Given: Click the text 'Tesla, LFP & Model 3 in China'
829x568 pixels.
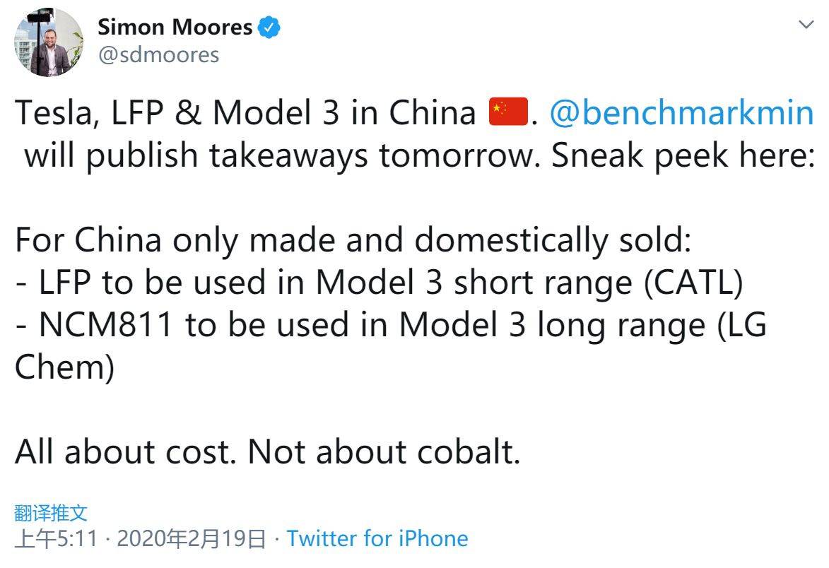Looking at the screenshot, I should click(245, 113).
